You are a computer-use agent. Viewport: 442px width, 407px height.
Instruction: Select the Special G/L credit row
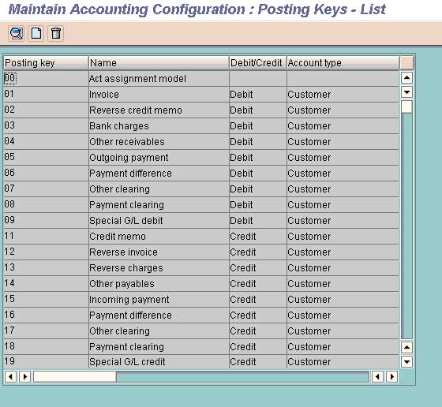[201, 362]
